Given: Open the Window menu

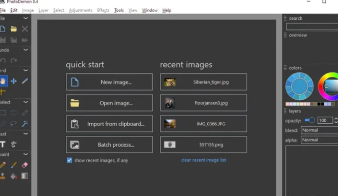Looking at the screenshot, I should tap(150, 10).
